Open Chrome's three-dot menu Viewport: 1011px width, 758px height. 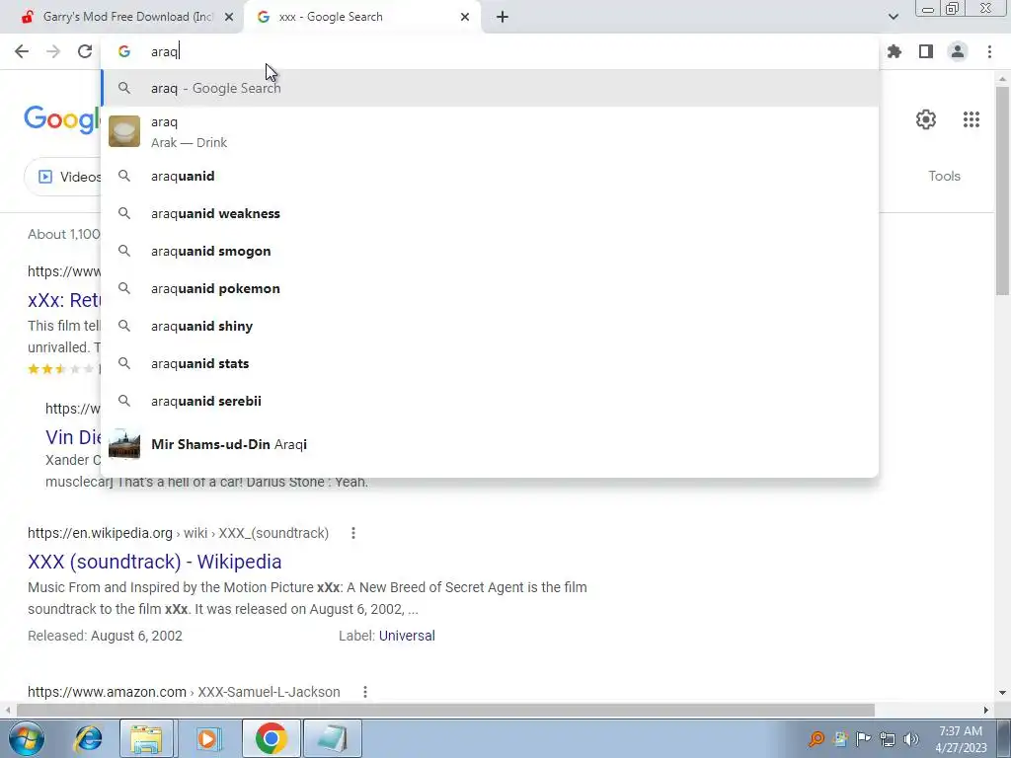(989, 51)
